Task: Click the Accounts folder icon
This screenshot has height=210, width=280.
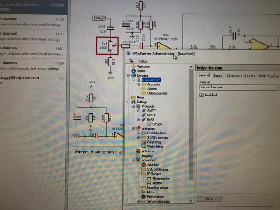Action: [x=144, y=84]
